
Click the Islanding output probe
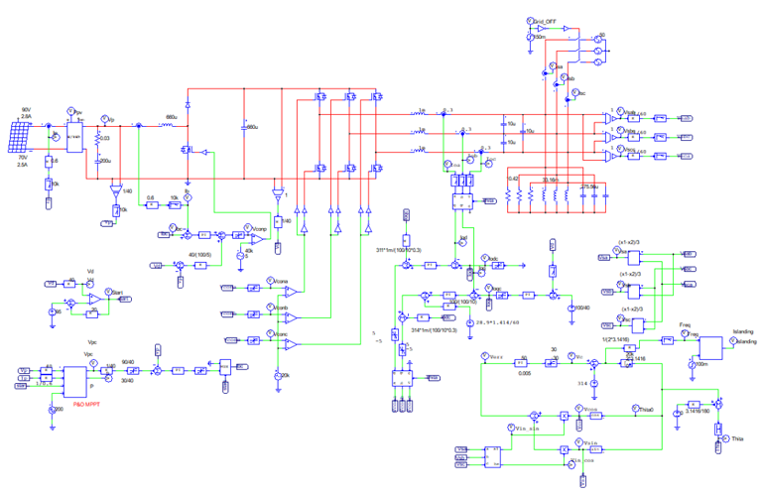pos(733,341)
